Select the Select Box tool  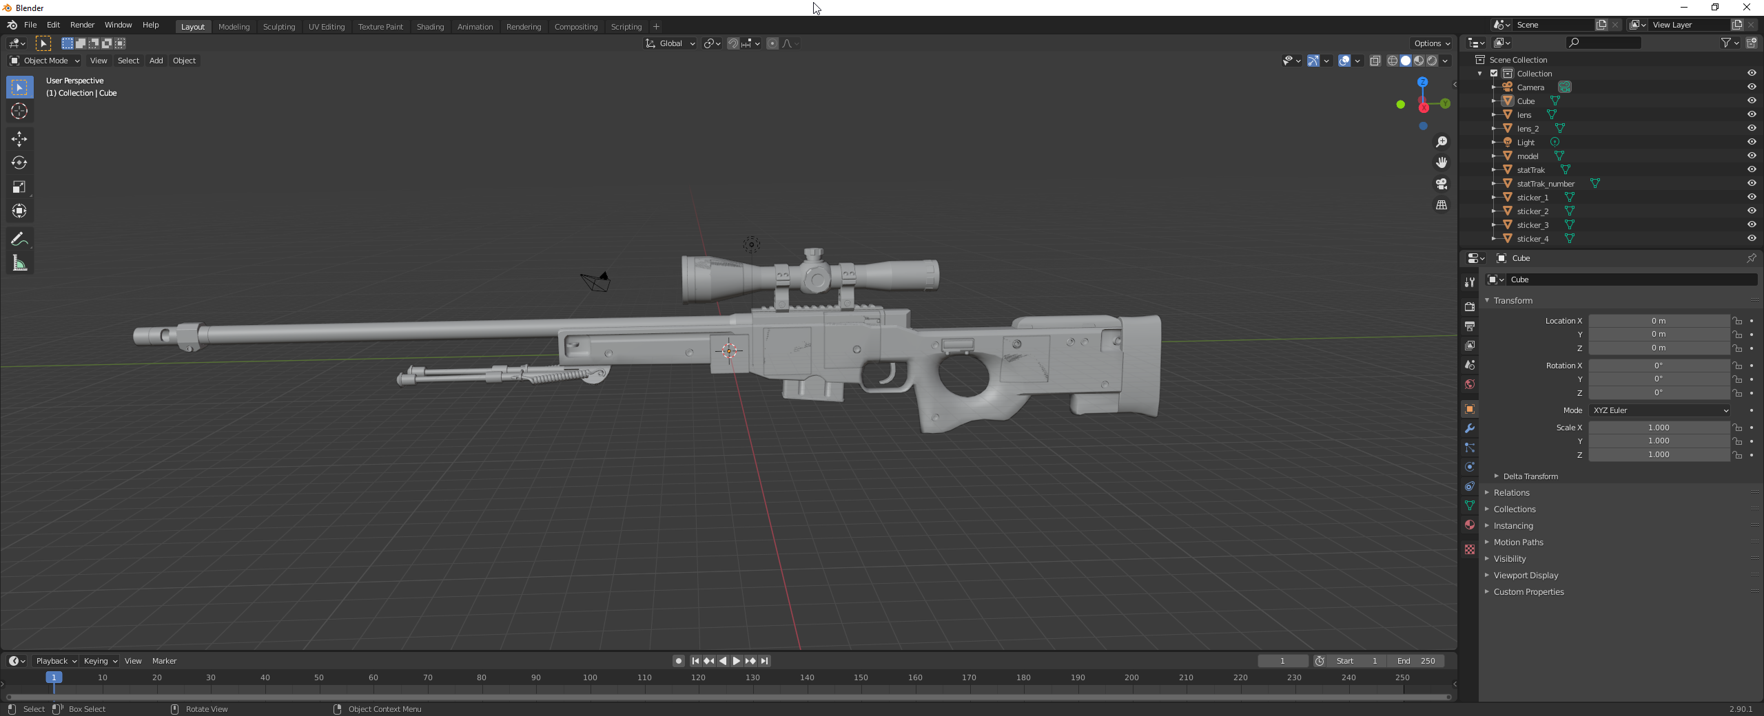click(19, 87)
